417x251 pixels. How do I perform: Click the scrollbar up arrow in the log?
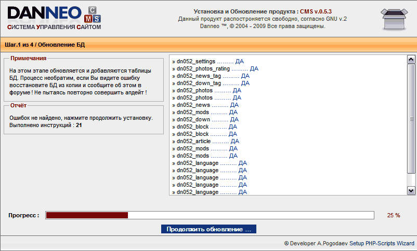411,60
